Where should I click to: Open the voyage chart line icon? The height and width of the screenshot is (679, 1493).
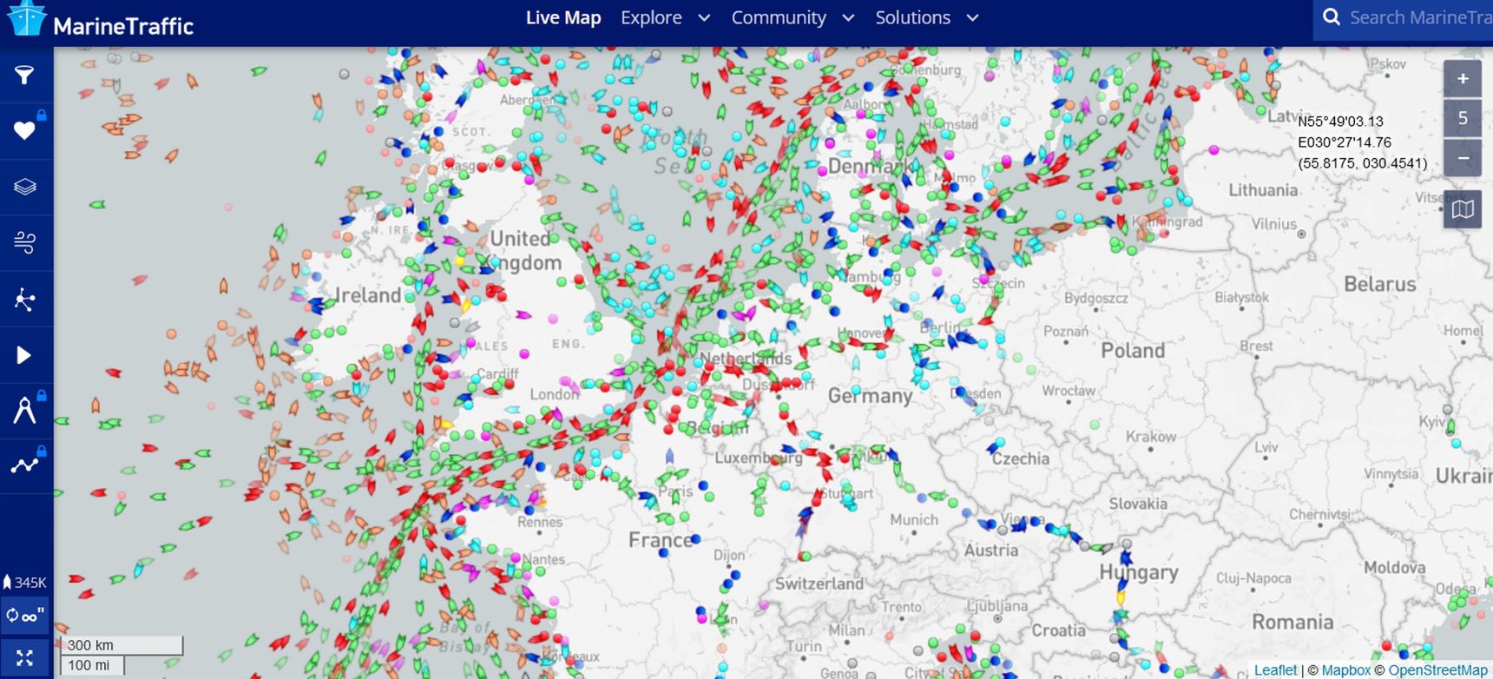[x=24, y=465]
